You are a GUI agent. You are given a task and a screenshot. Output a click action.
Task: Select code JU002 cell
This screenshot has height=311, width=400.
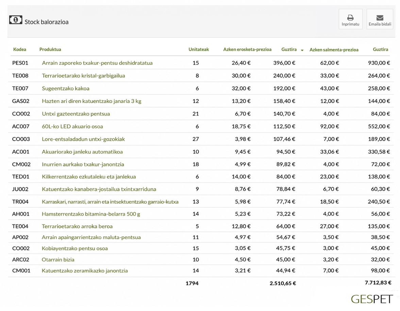coord(20,189)
